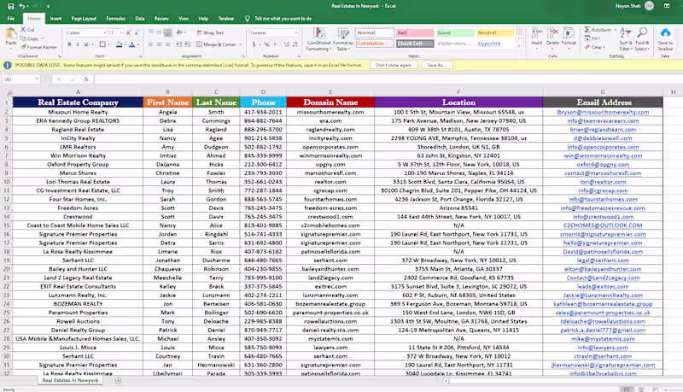Apply Percent Style format
Viewport: 683px width, 392px height.
point(266,44)
